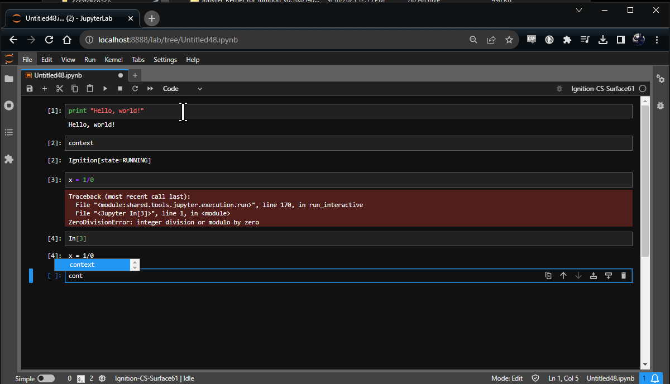Open Debugger panel bug icon on right sidebar
This screenshot has width=670, height=384.
click(x=661, y=105)
